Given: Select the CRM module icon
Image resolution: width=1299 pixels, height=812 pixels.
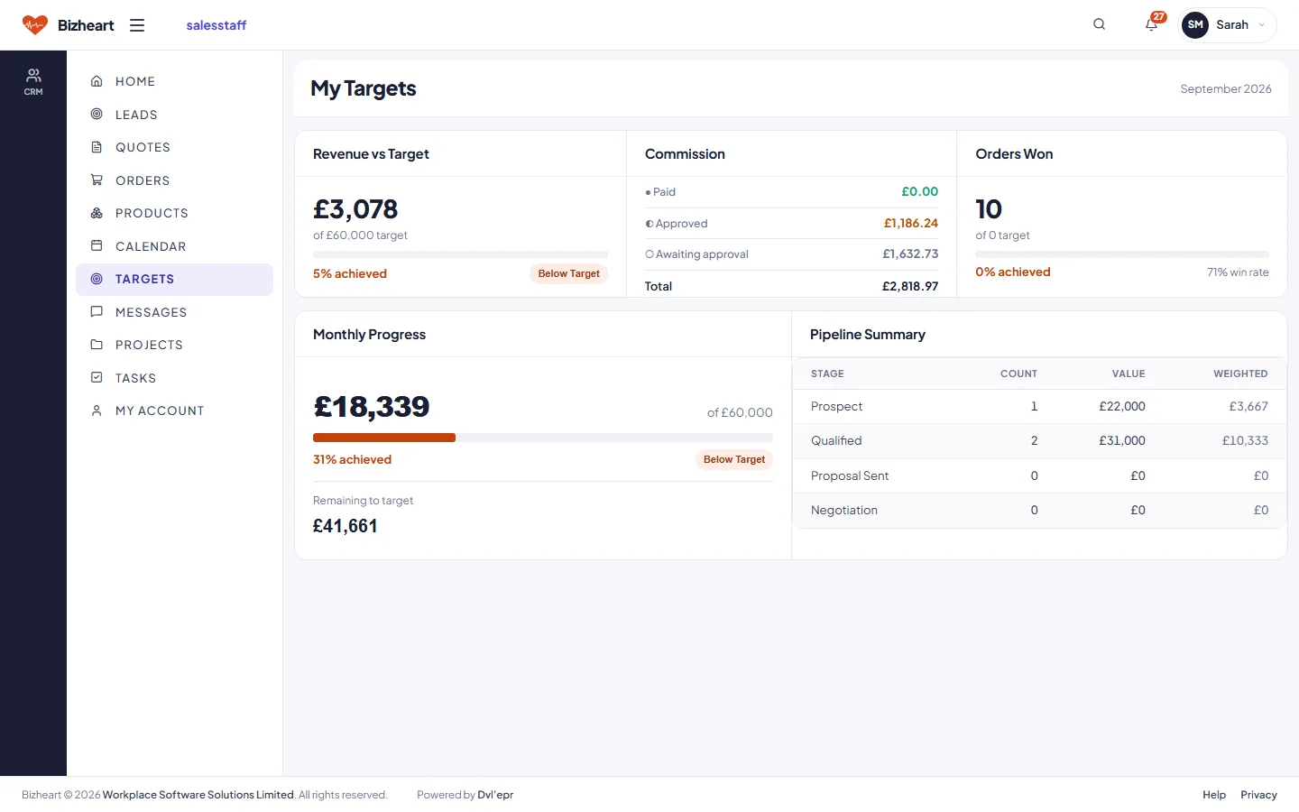Looking at the screenshot, I should [x=33, y=81].
